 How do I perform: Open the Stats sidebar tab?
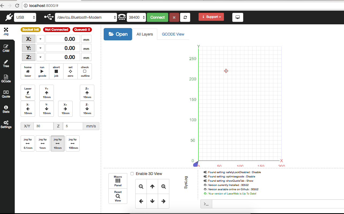click(6, 109)
